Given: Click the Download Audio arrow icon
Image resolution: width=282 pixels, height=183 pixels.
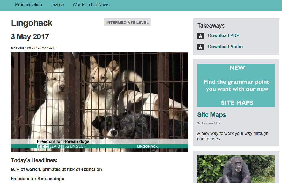Looking at the screenshot, I should tap(200, 47).
